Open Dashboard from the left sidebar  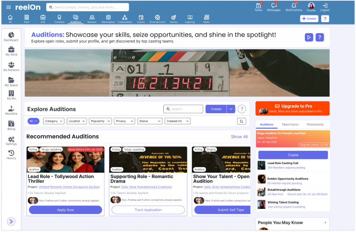[11, 37]
